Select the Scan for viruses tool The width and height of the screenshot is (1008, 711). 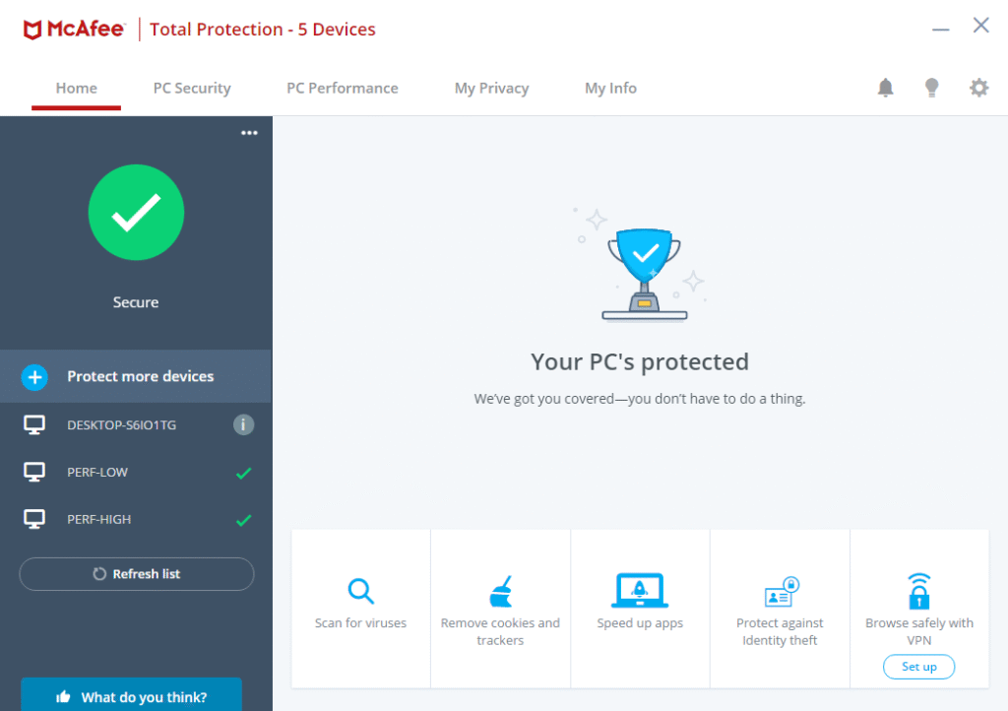360,591
